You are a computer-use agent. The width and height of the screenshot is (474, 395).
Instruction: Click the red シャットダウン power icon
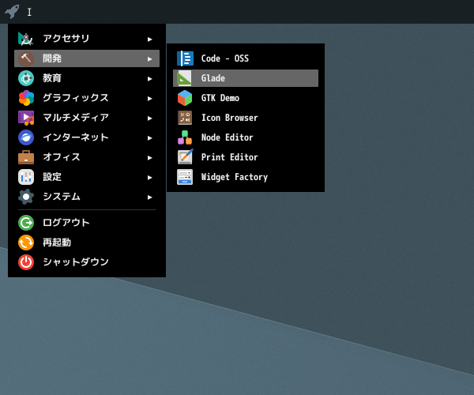[26, 262]
